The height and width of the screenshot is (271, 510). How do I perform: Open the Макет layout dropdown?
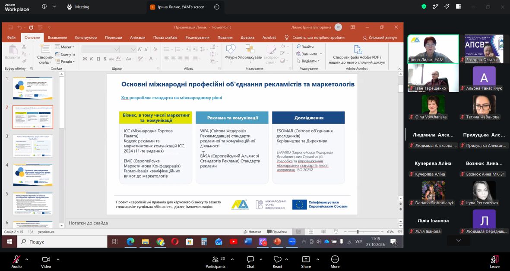coord(65,47)
